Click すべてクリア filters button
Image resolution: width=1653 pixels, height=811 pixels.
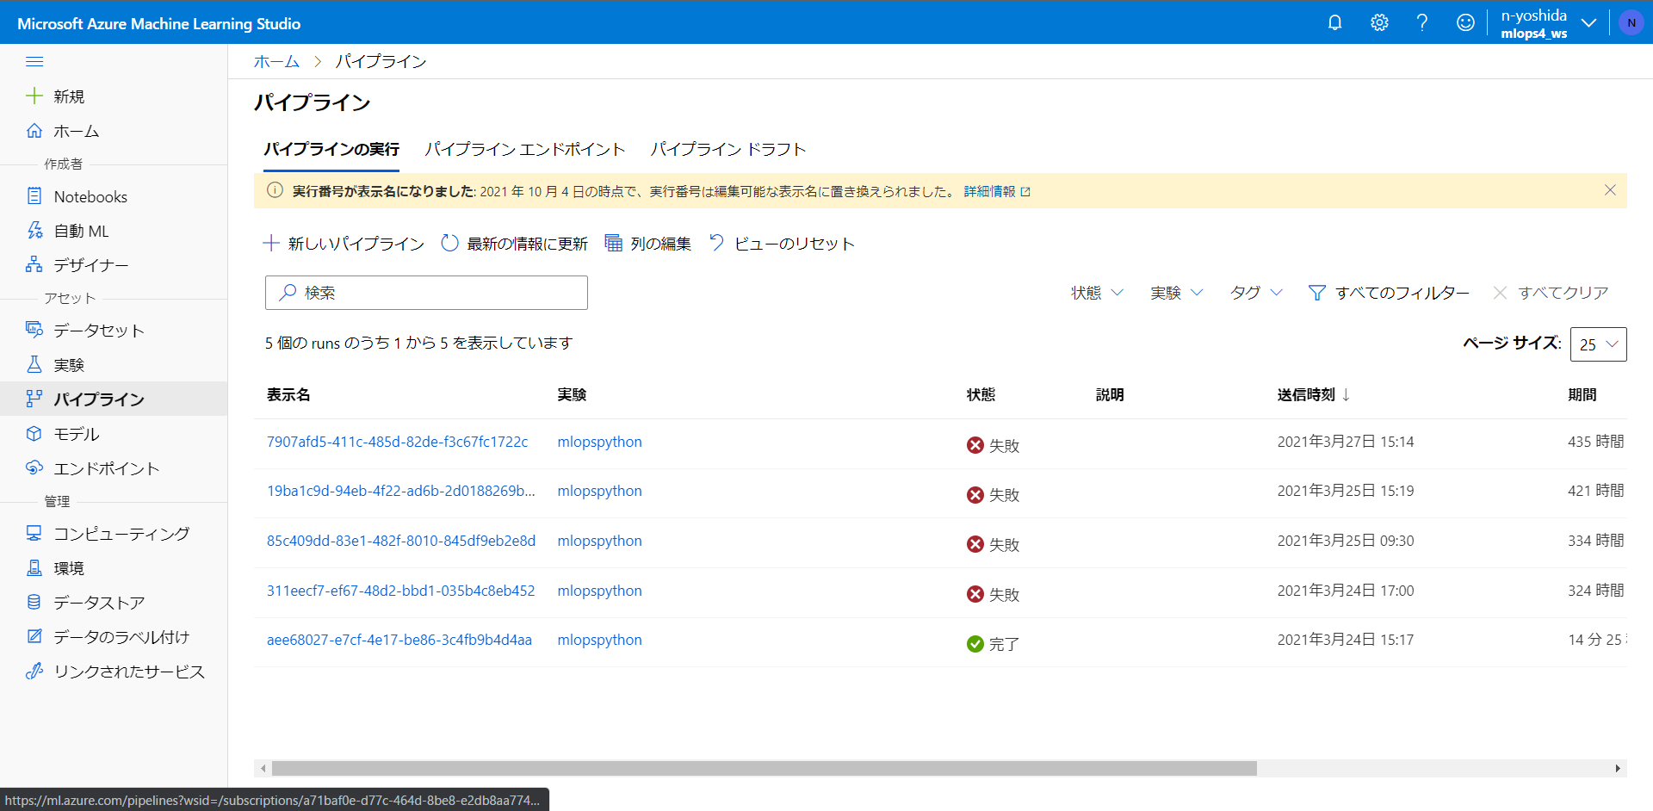tap(1551, 293)
